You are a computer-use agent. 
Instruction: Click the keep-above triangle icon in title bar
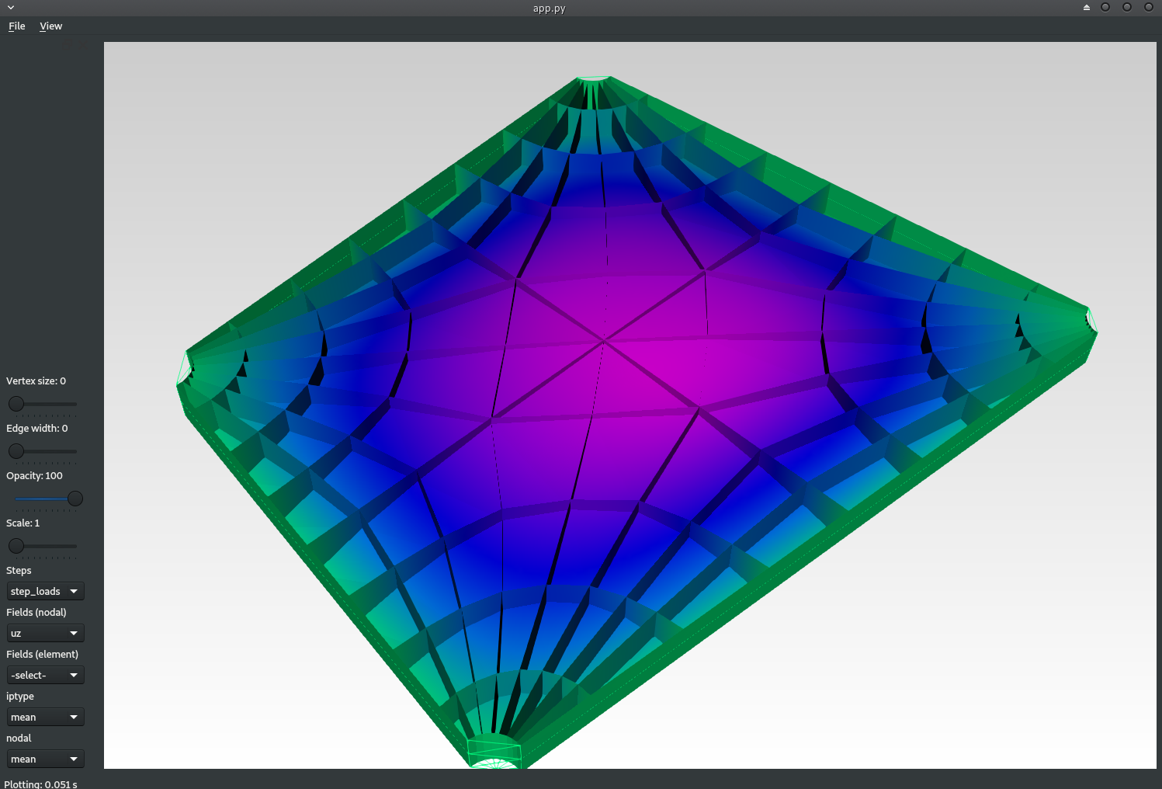pos(1086,8)
